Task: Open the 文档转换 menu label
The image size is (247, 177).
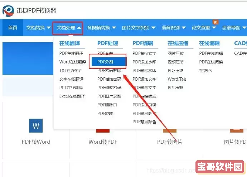Action: pyautogui.click(x=35, y=28)
